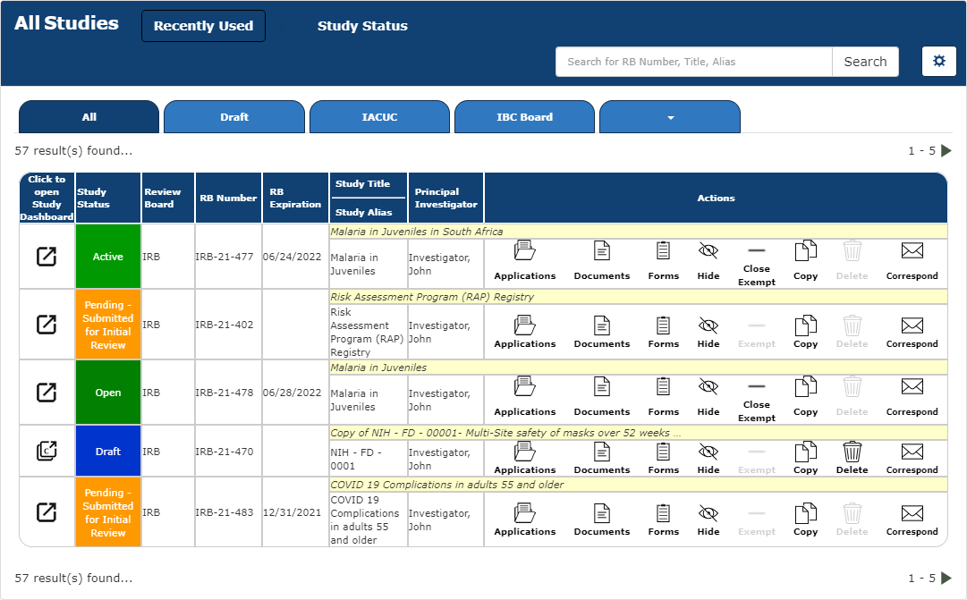
Task: Correspond on study IRB-21-478
Action: point(912,396)
